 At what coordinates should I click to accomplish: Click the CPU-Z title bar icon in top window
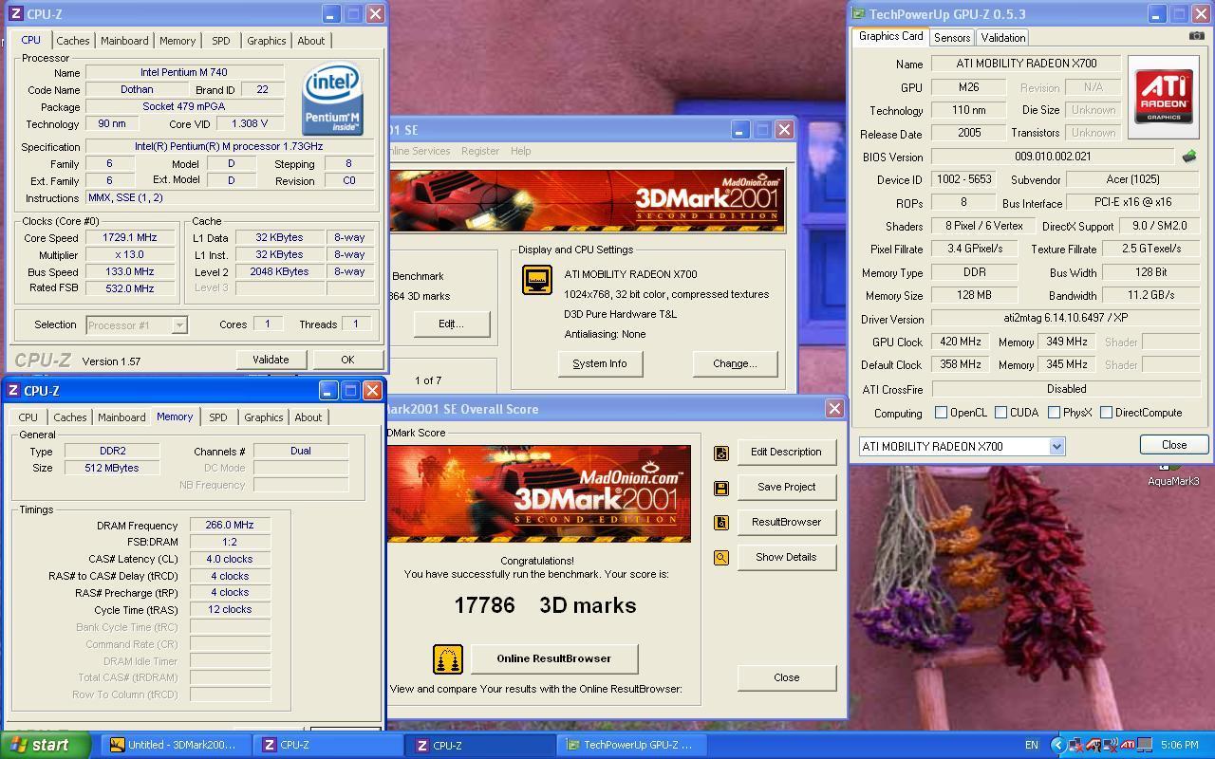click(x=15, y=14)
